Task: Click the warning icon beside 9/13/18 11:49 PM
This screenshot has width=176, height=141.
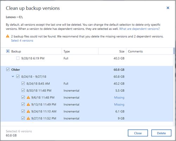Action: (x=28, y=104)
